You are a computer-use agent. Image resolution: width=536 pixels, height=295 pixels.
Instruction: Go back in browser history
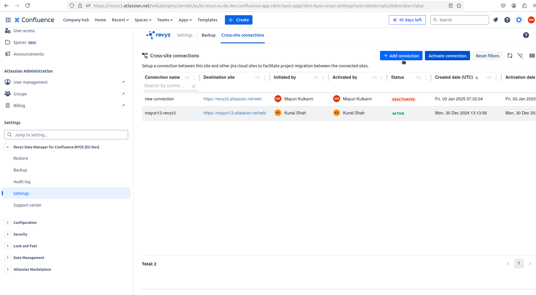point(6,6)
